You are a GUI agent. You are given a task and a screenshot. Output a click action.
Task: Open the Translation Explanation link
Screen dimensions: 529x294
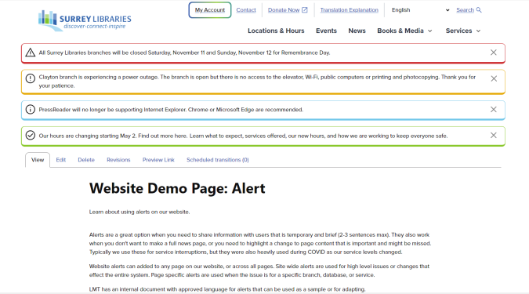pos(350,10)
